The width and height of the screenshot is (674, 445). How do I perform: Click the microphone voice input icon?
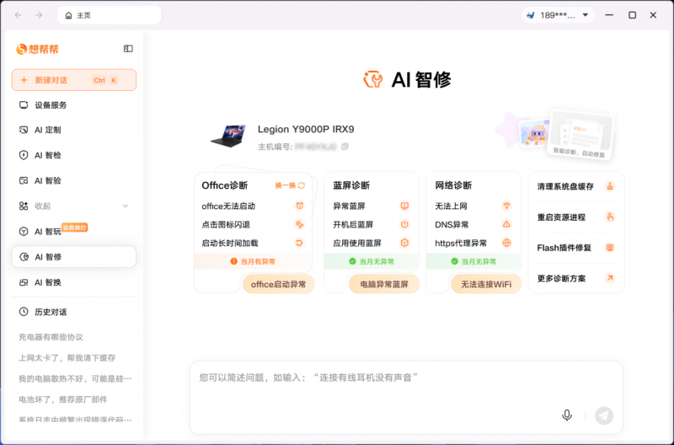pyautogui.click(x=567, y=416)
